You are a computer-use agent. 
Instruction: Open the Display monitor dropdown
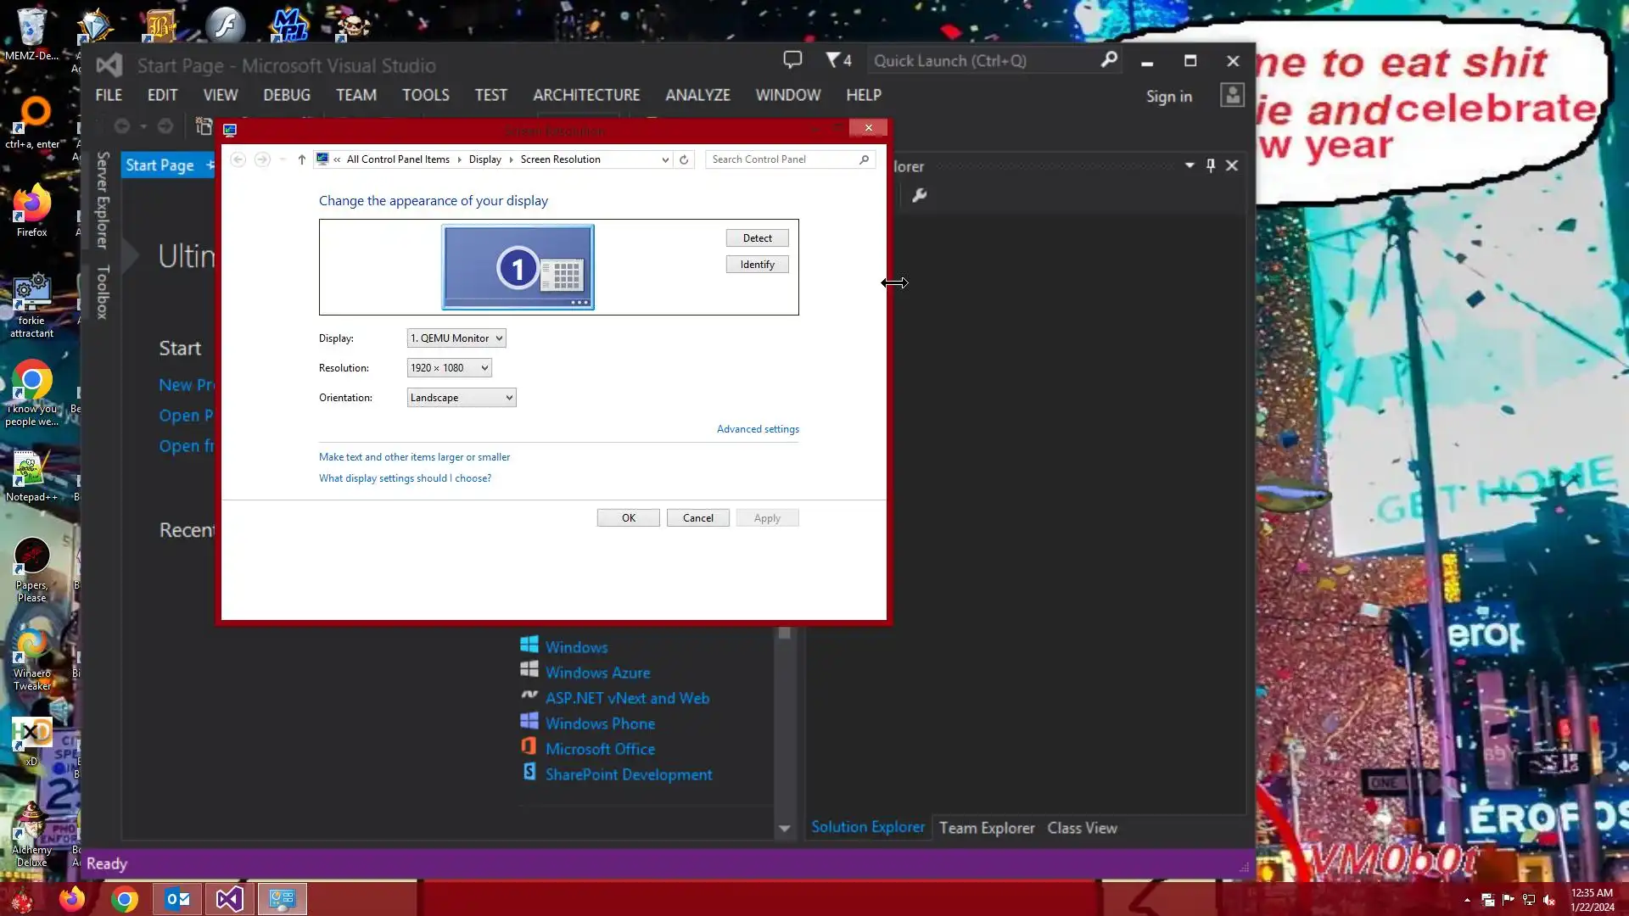click(456, 338)
